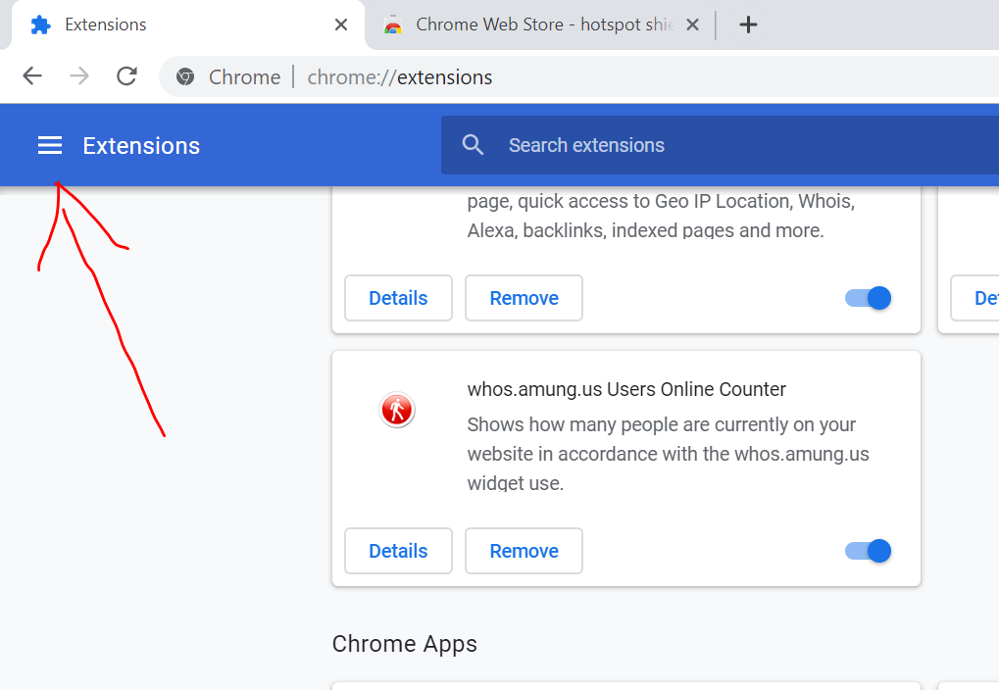
Task: Toggle off the extension with Geo IP description
Action: [x=868, y=298]
